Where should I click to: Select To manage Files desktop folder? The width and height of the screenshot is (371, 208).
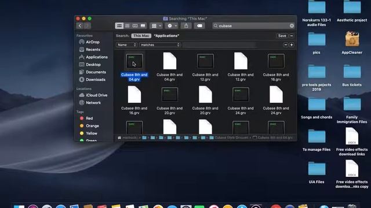click(x=317, y=136)
